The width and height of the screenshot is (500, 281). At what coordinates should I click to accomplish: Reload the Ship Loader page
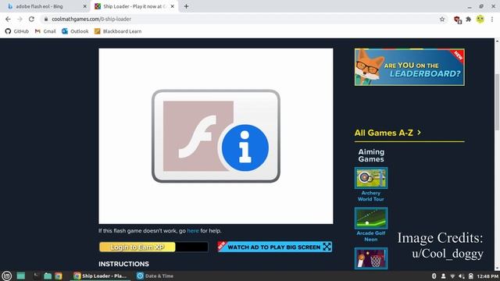click(x=31, y=19)
